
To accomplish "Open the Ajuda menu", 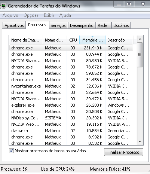I will click(x=65, y=15).
